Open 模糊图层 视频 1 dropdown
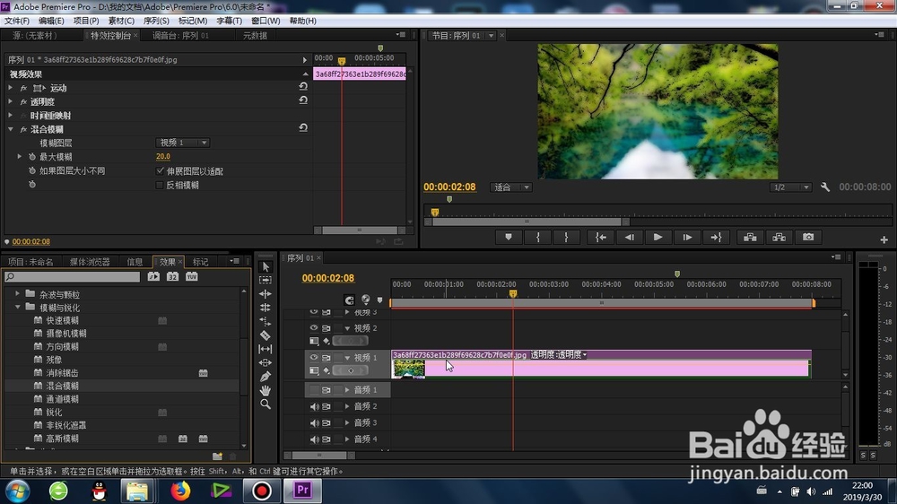This screenshot has height=504, width=897. (x=182, y=143)
